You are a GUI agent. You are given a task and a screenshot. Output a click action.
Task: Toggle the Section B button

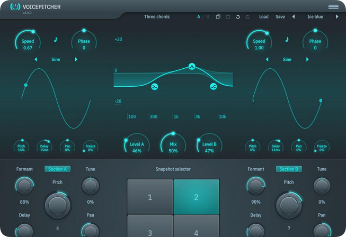click(289, 169)
